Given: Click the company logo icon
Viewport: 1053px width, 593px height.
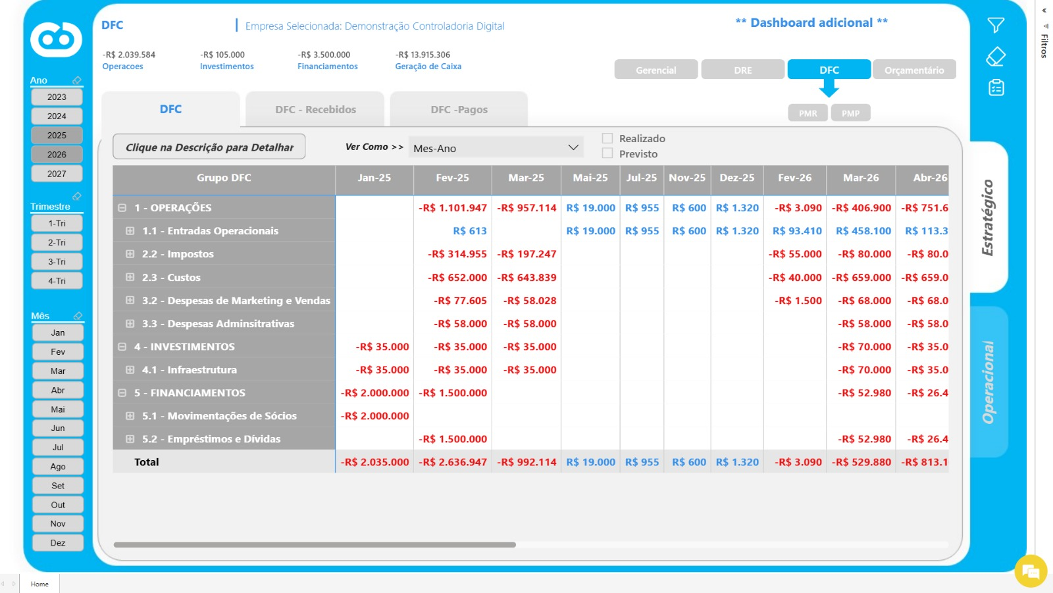Looking at the screenshot, I should 57,39.
